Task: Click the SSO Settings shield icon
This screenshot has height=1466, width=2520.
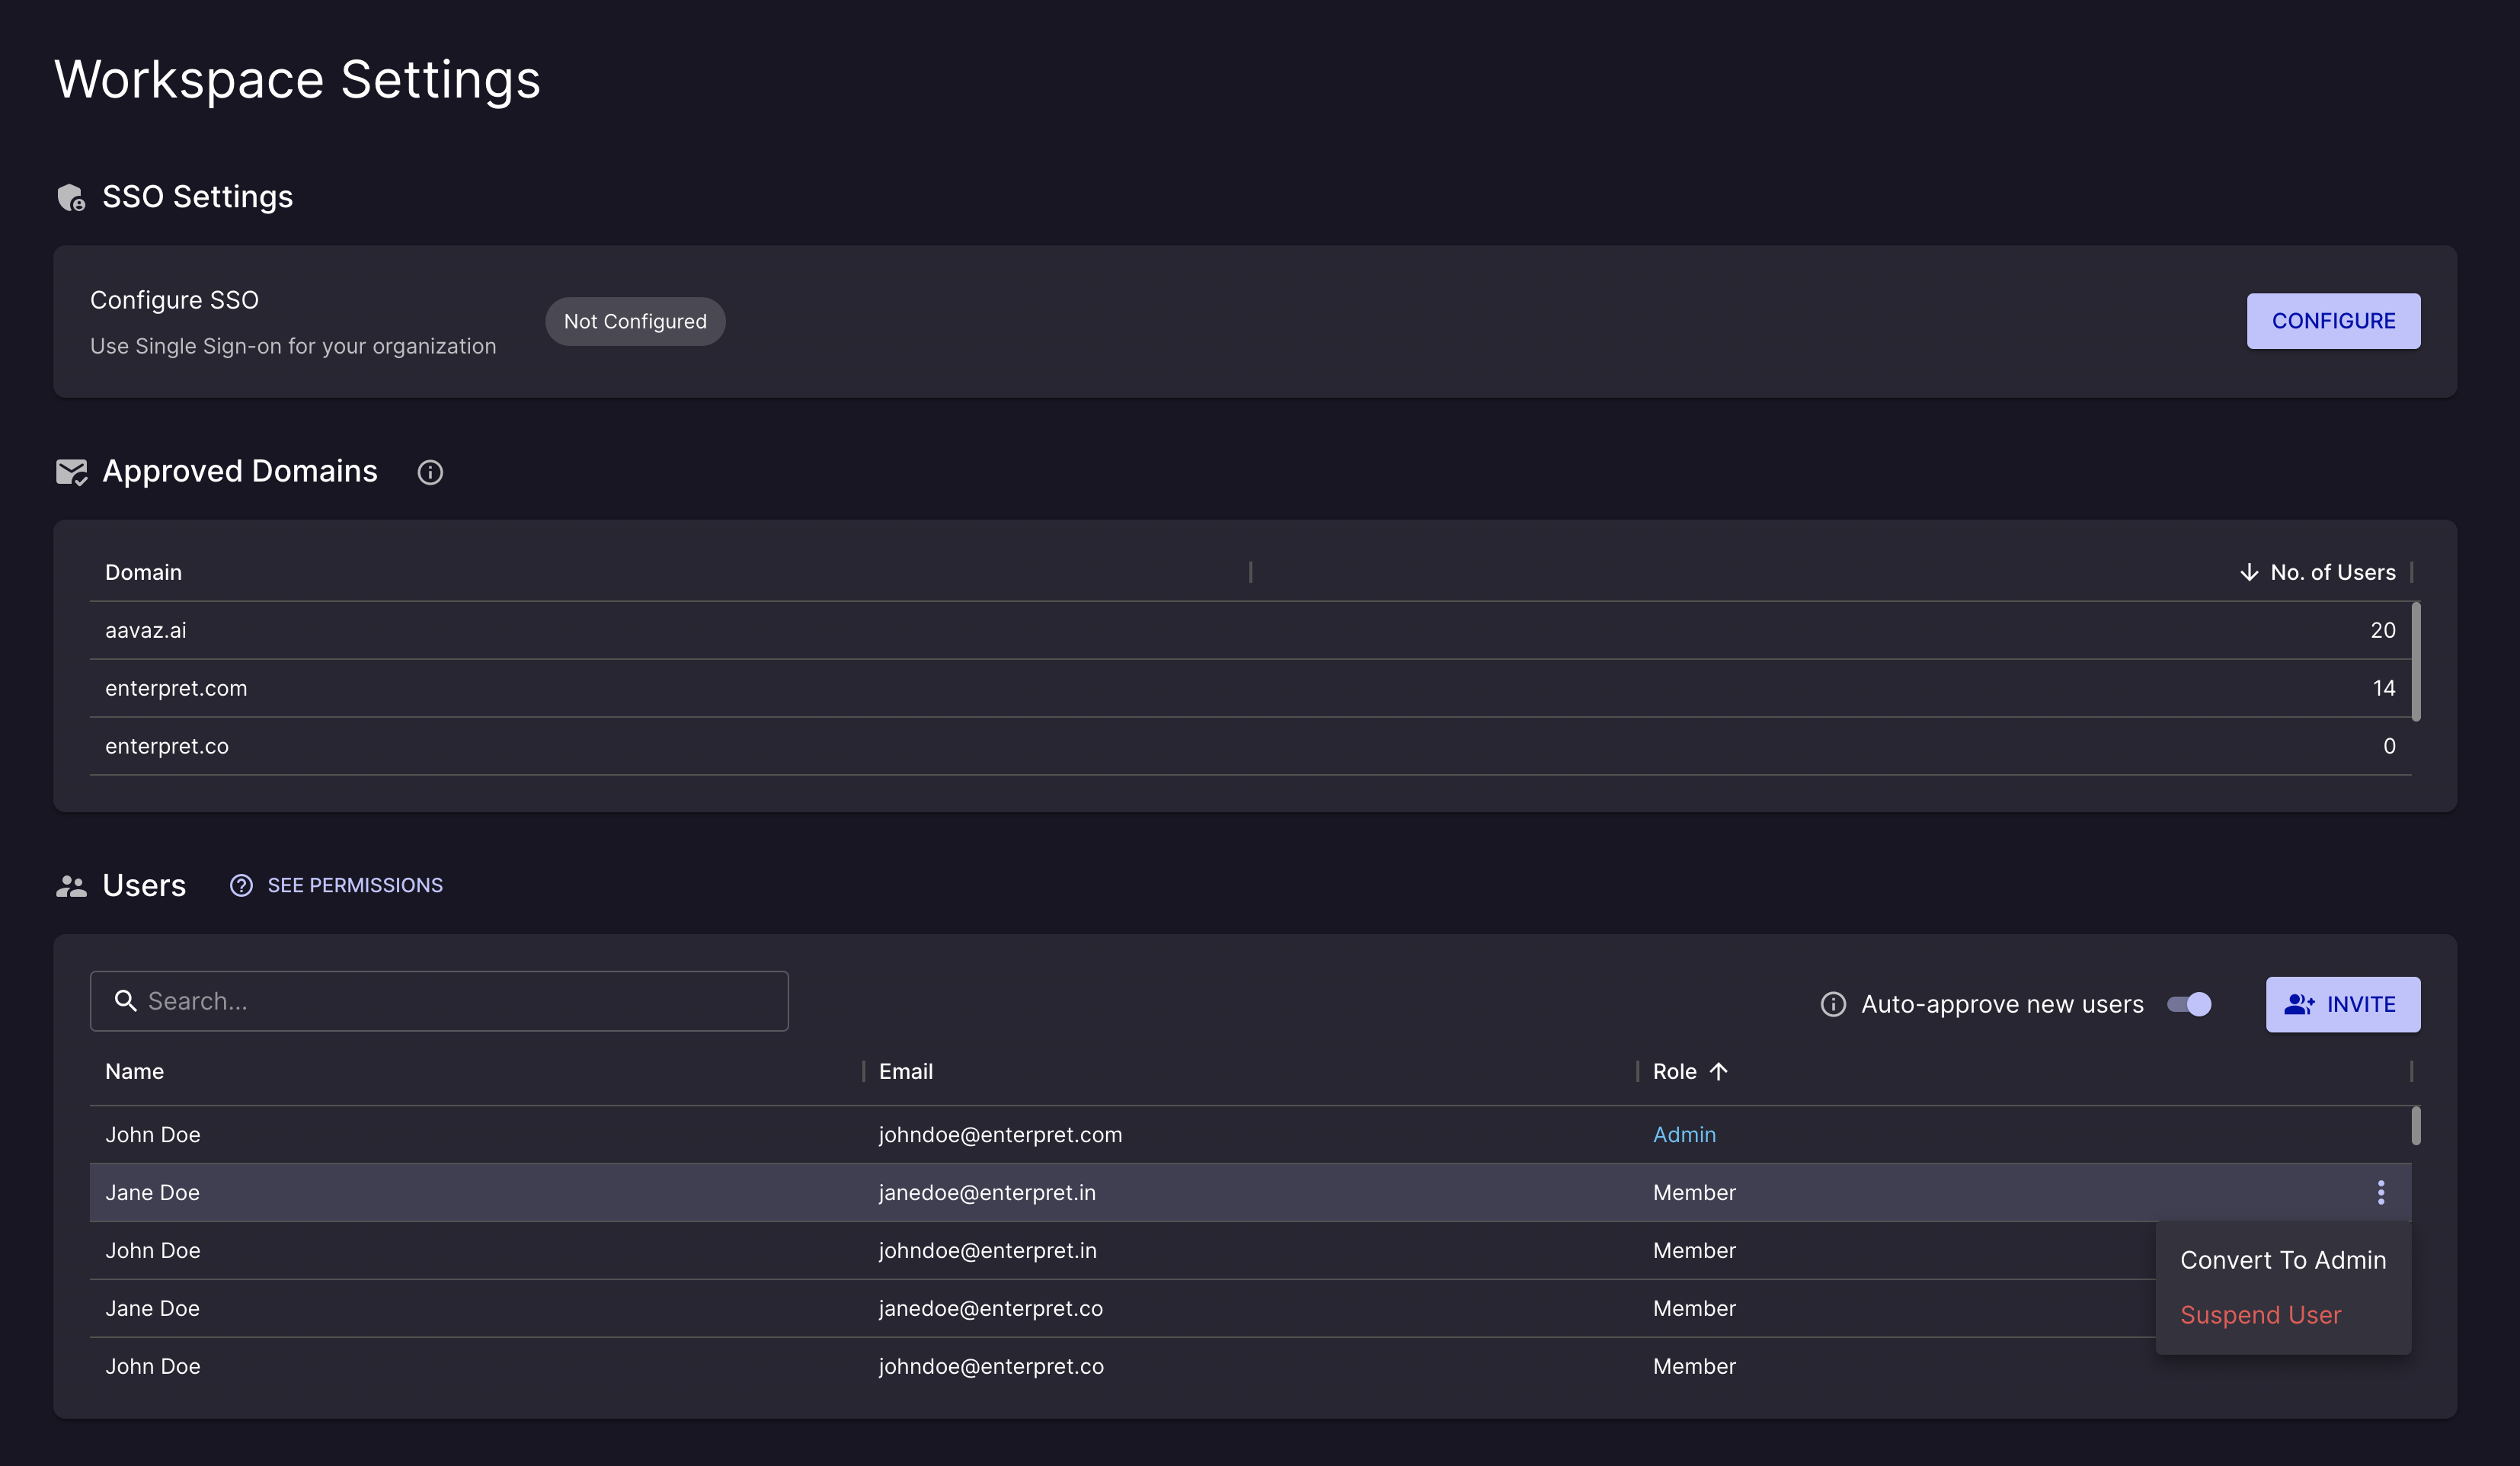Action: (71, 197)
